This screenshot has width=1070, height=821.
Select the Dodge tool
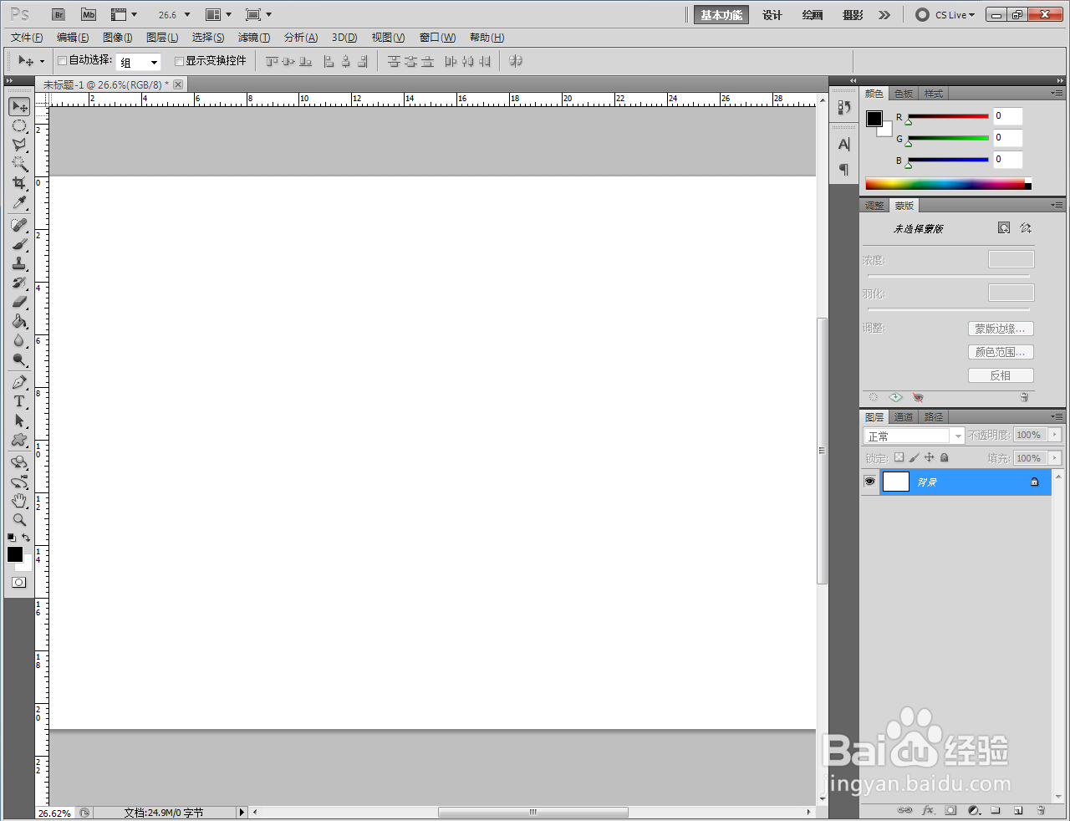19,360
